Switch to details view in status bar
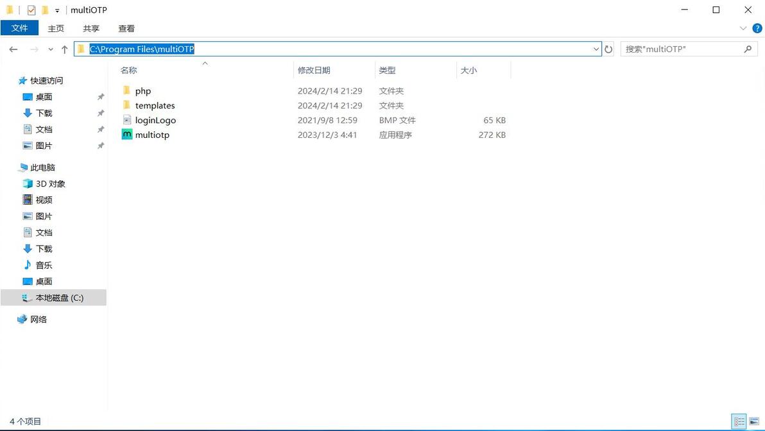765x431 pixels. tap(739, 421)
